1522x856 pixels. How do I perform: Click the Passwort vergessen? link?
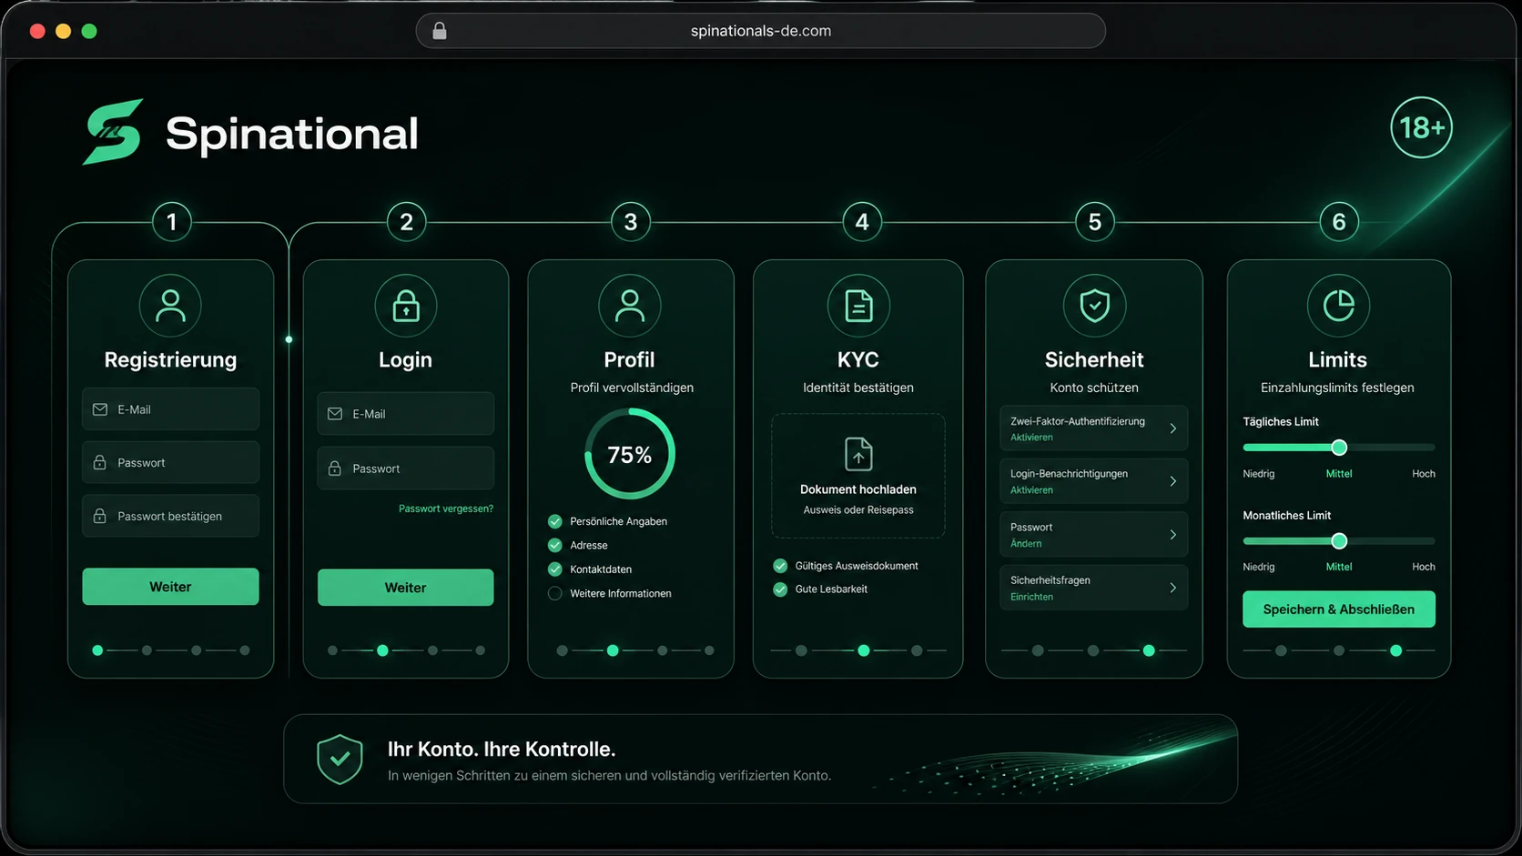click(x=446, y=509)
